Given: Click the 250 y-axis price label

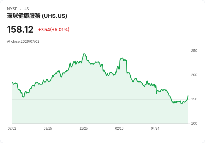Looking at the screenshot, I should (x=194, y=51).
